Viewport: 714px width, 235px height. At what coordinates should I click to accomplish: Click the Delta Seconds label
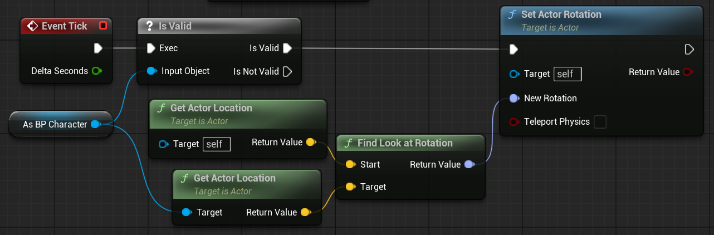(60, 71)
